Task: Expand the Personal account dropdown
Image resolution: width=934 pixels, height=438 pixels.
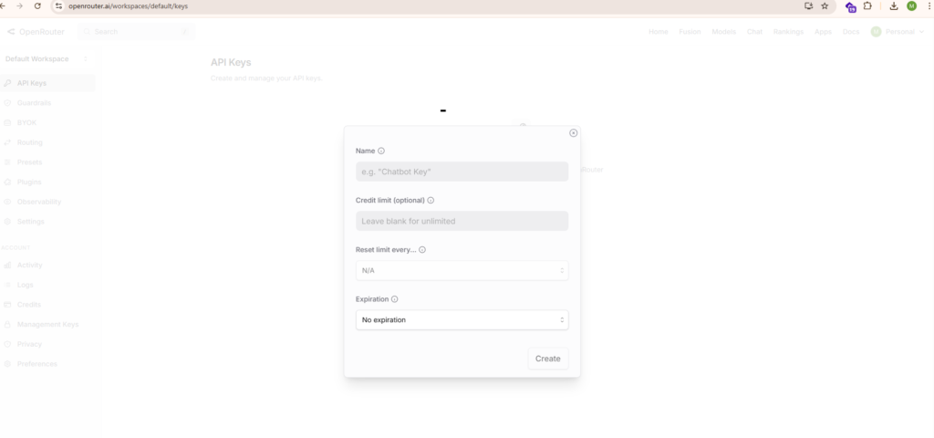Action: (x=898, y=32)
